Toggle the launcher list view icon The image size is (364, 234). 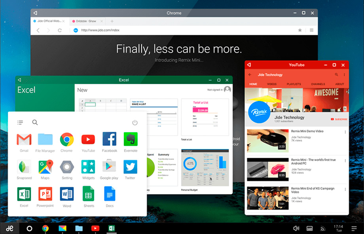point(20,123)
